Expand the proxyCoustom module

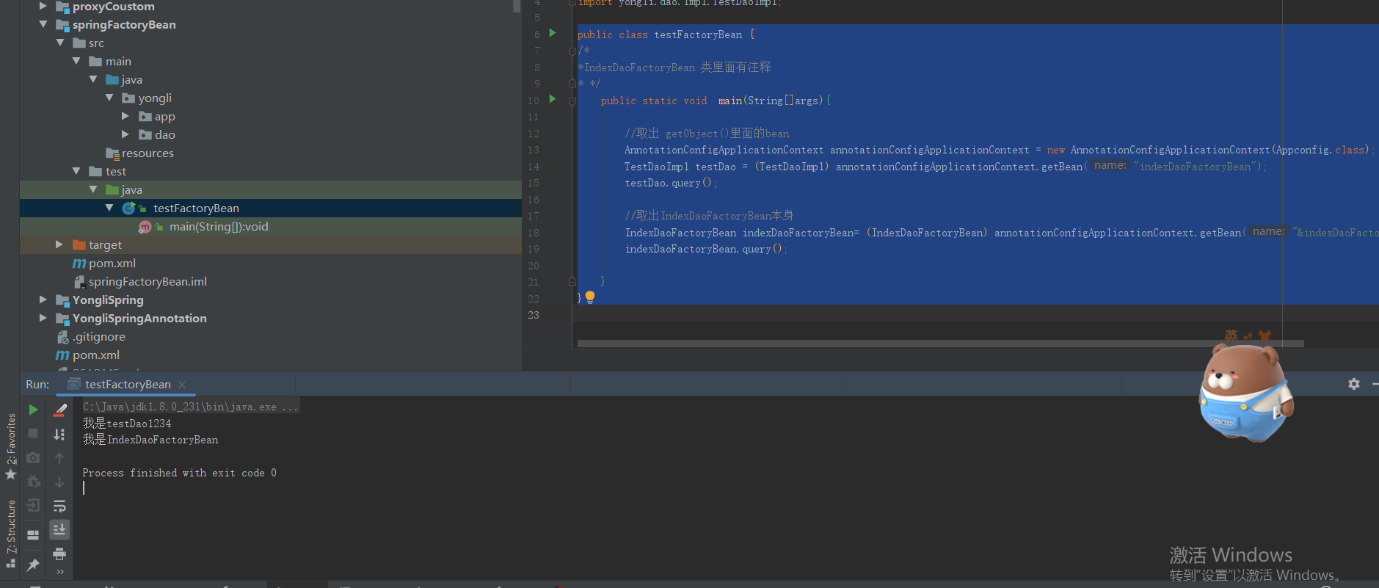(43, 6)
